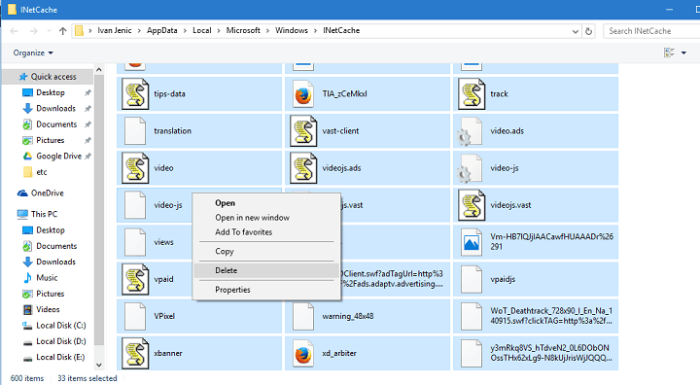Open the Organize dropdown menu

click(33, 52)
